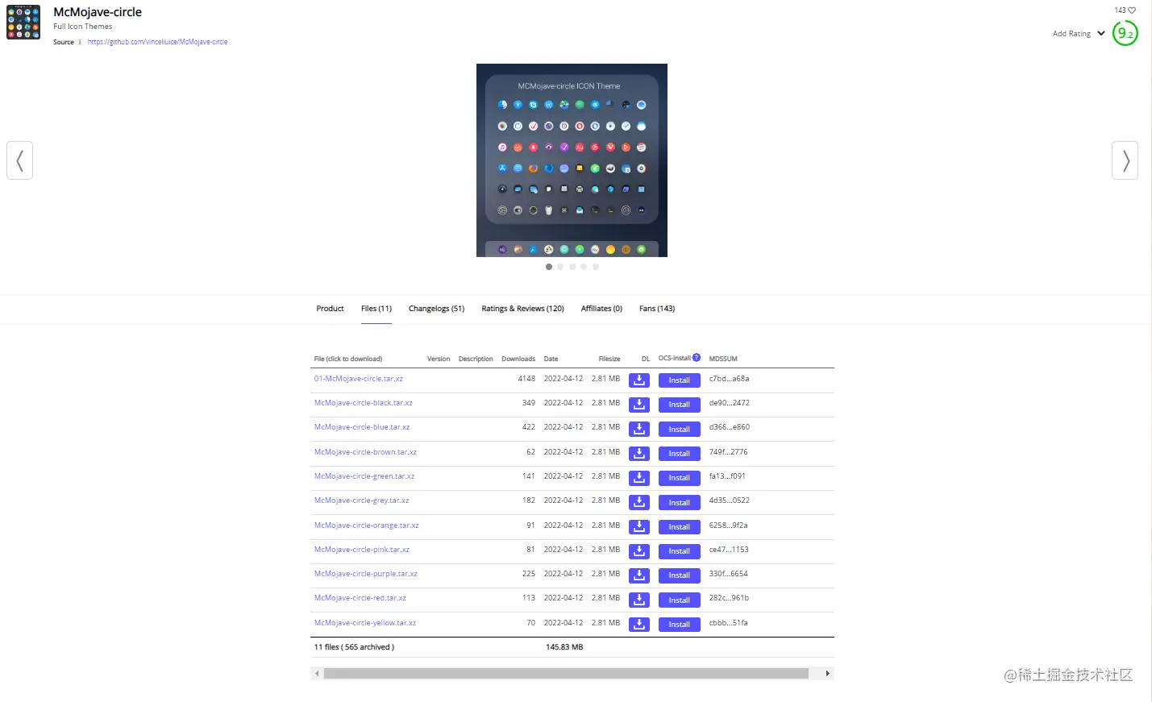Click download icon of McMojave-circle-grey.tar.xz
Screen dimensions: 1152x702
(639, 502)
